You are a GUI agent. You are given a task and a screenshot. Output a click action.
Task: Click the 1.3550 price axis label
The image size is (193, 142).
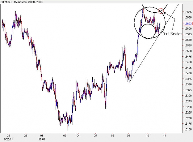tap(187, 40)
